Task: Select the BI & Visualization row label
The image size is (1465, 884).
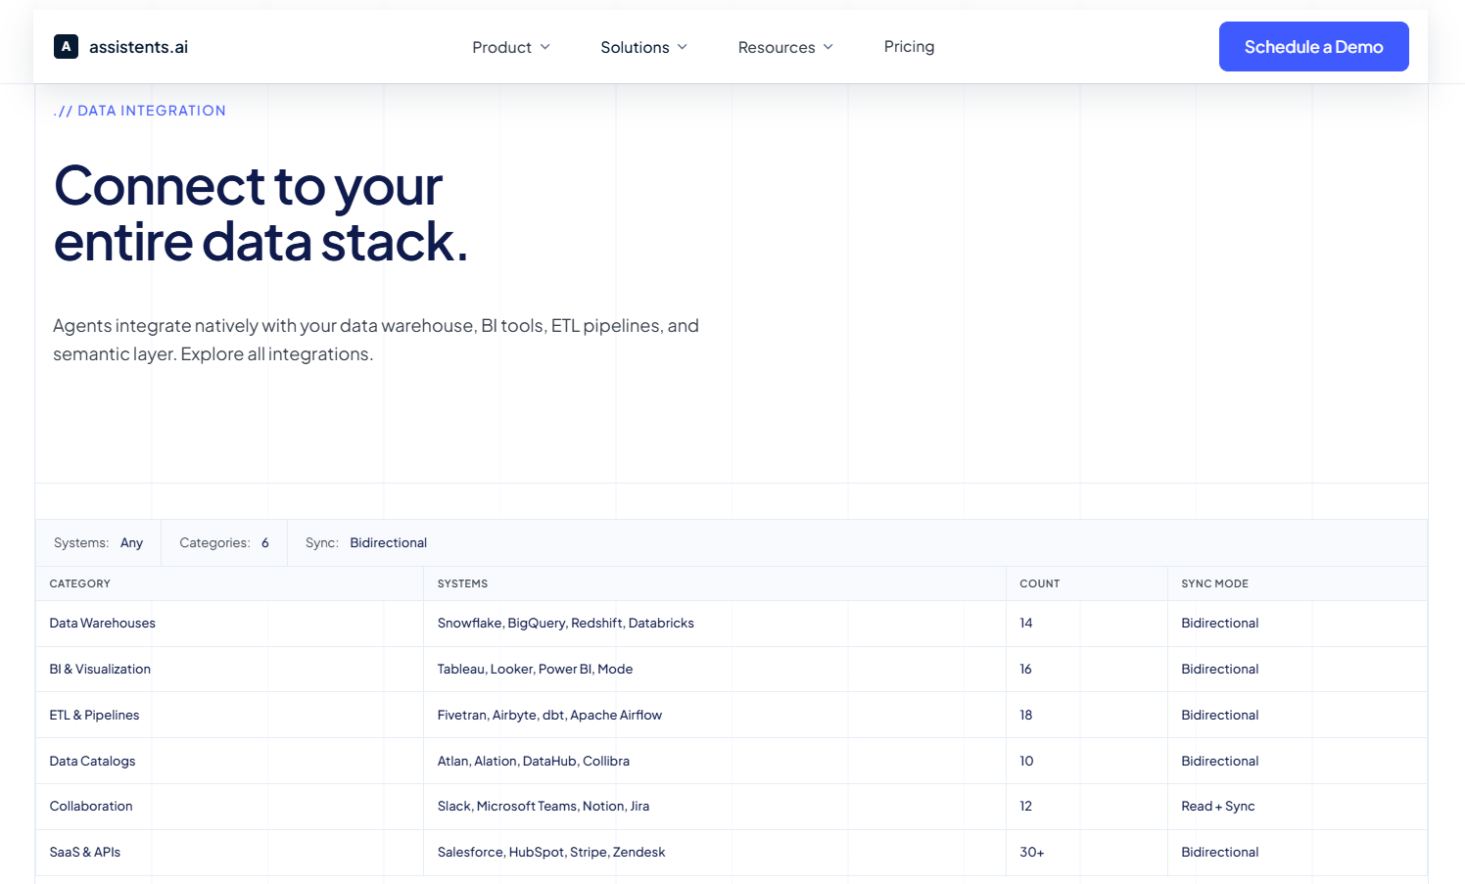Action: (x=100, y=669)
